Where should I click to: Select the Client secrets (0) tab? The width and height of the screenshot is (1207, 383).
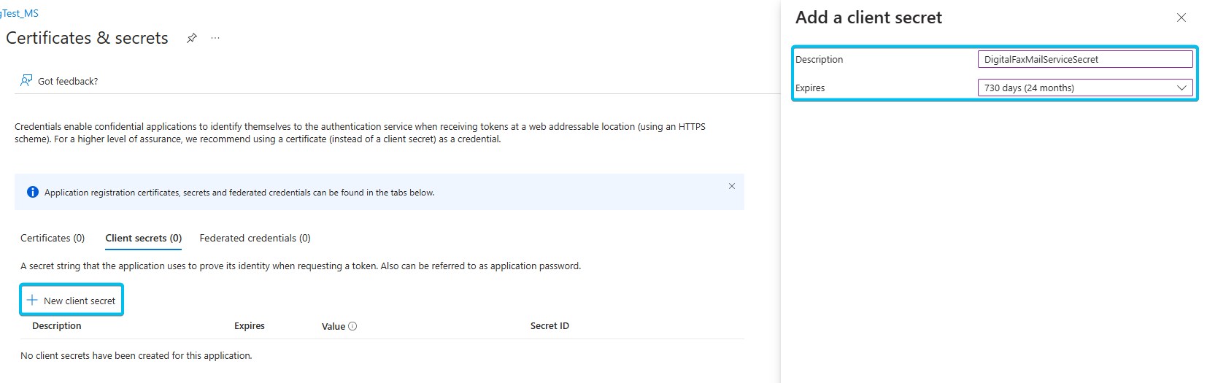coord(143,238)
